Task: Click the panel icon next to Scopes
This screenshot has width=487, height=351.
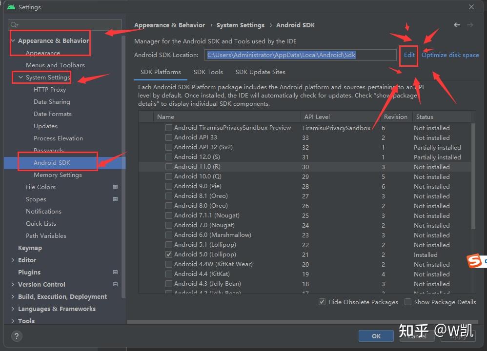Action: [115, 199]
